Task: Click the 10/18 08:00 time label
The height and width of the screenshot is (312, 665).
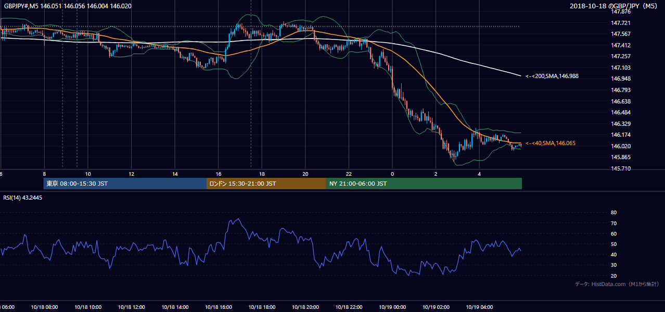Action: tap(44, 307)
